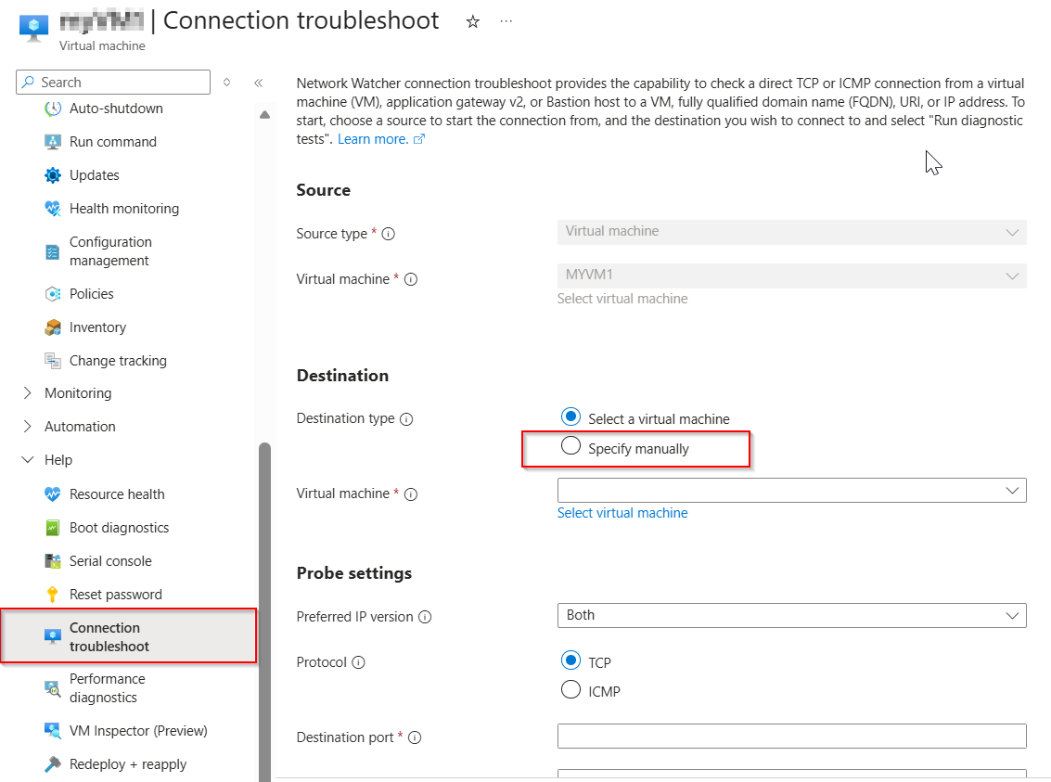Viewport: 1051px width, 782px height.
Task: Click the Boot diagnostics icon
Action: 52,528
